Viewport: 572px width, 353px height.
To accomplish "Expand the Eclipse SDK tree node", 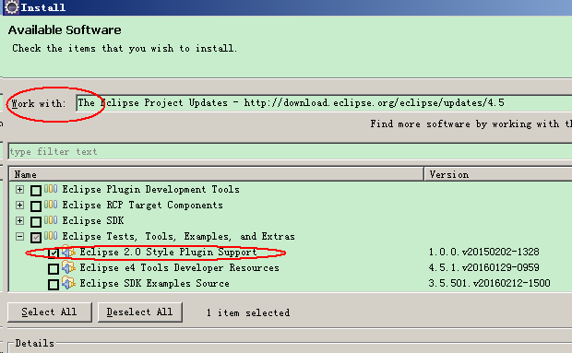I will click(19, 221).
